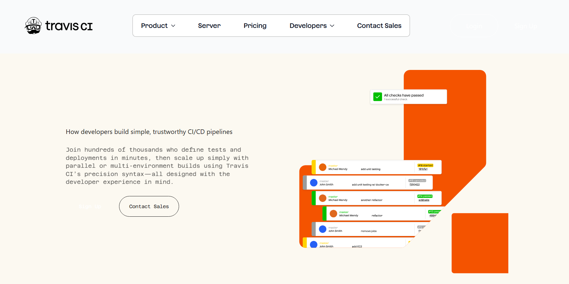Click orange avatar in "add unit testing" row
The image size is (569, 284).
coord(323,167)
